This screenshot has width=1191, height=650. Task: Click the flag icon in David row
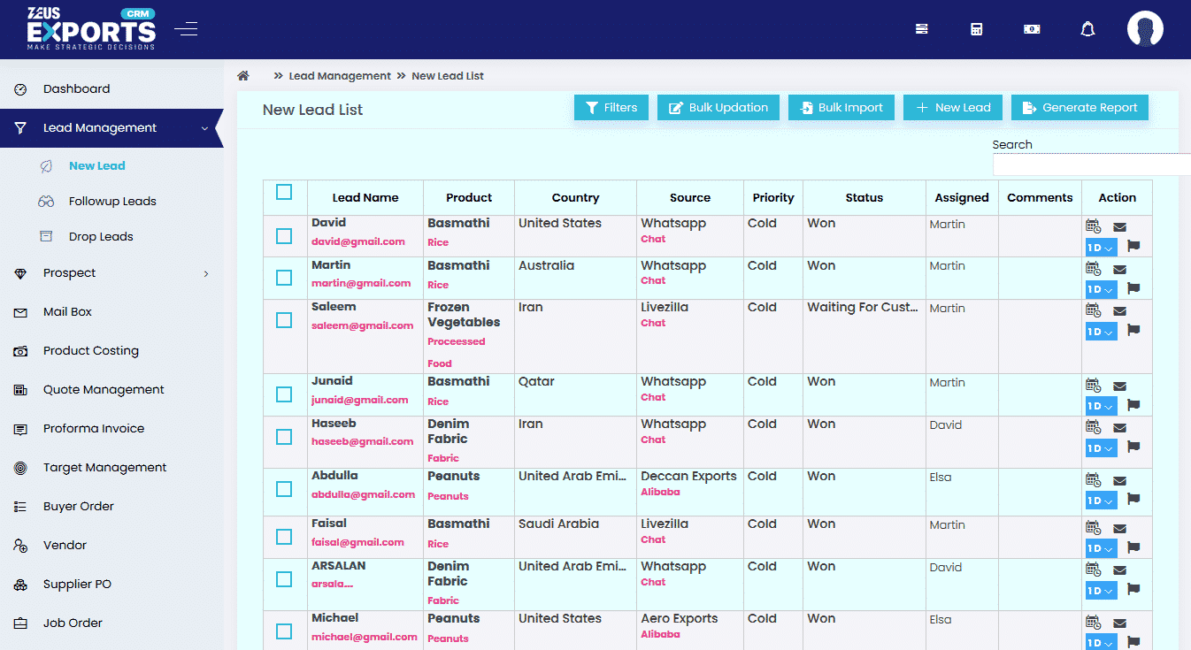[x=1133, y=246]
